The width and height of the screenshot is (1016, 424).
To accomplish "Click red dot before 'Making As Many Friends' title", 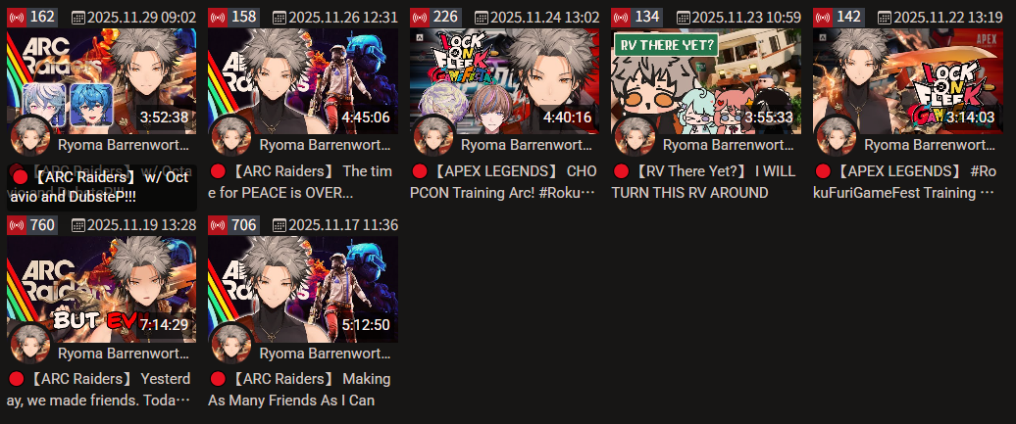I will (218, 379).
